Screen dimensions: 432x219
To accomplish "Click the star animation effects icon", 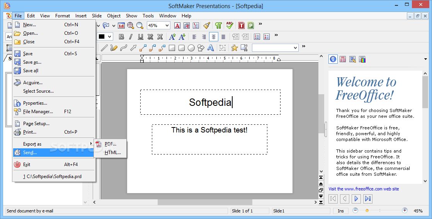I will click(x=235, y=48).
